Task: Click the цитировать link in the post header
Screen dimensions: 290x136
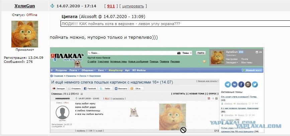Action: pos(133,6)
